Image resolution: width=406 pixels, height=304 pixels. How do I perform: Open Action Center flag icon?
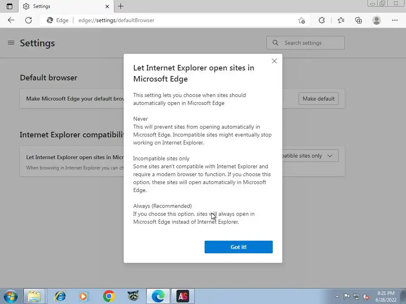coord(347,296)
